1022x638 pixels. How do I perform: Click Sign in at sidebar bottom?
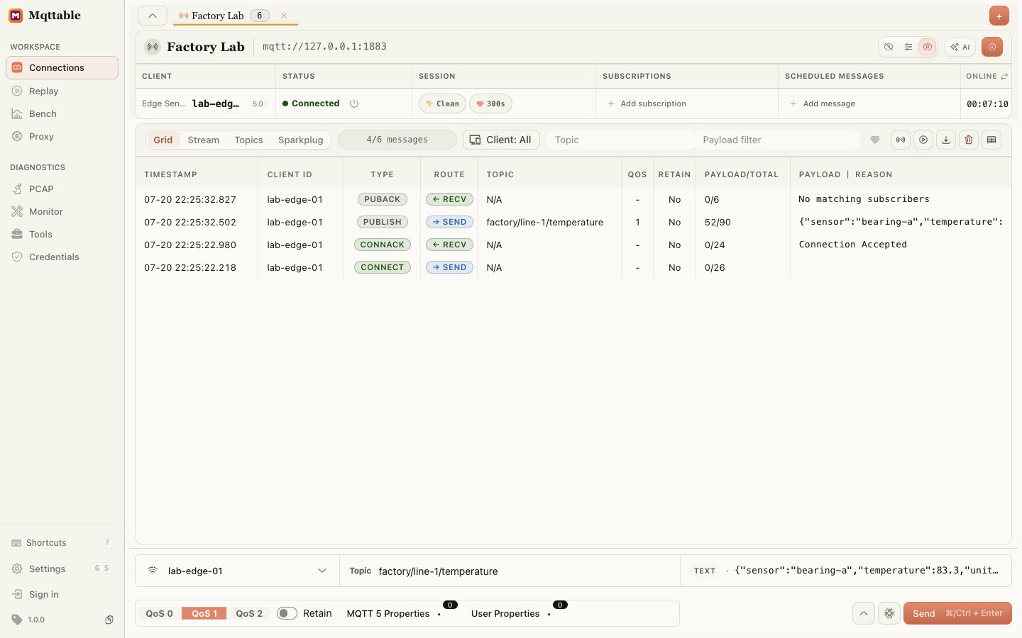[62, 594]
